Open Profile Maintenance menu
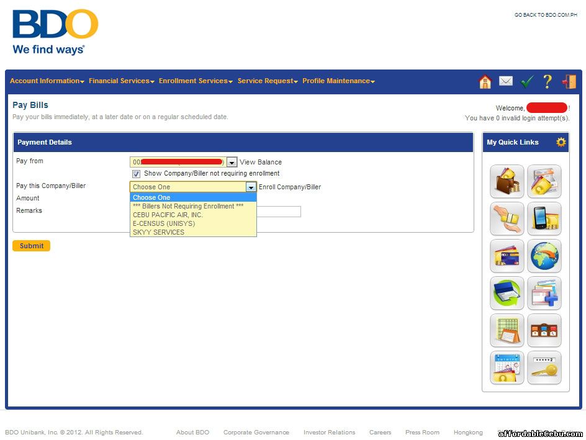Viewport: 586px width, 440px height. tap(338, 81)
